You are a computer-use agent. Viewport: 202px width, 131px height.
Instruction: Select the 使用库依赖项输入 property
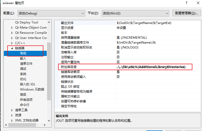pos(127,77)
